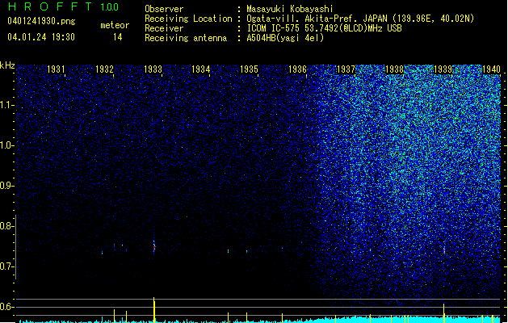Select the file name 0401241930.png
Image resolution: width=508 pixels, height=323 pixels.
[41, 22]
